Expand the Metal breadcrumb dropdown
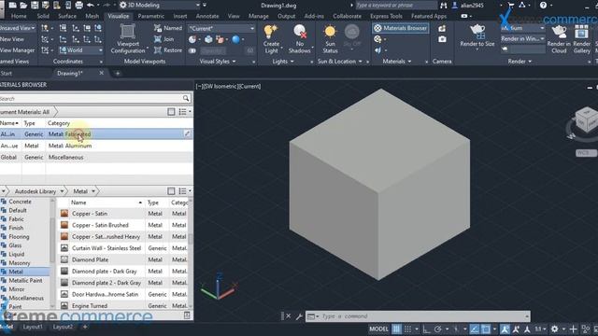This screenshot has height=336, width=598. (x=93, y=191)
